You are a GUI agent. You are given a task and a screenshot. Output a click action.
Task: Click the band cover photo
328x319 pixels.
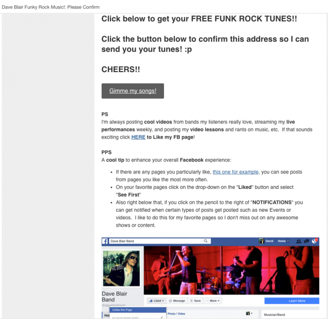tap(231, 270)
